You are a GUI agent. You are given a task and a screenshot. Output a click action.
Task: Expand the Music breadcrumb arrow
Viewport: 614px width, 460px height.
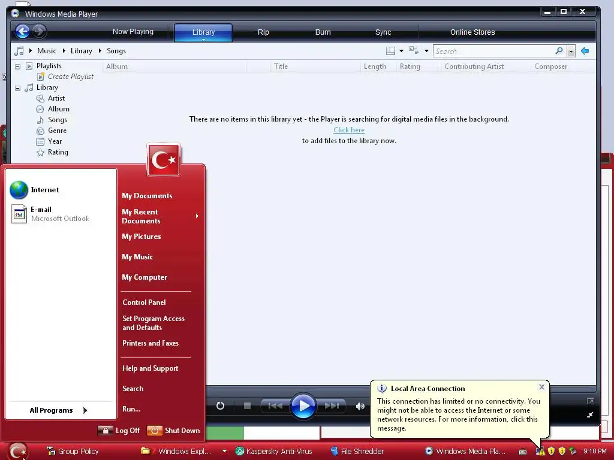point(64,50)
